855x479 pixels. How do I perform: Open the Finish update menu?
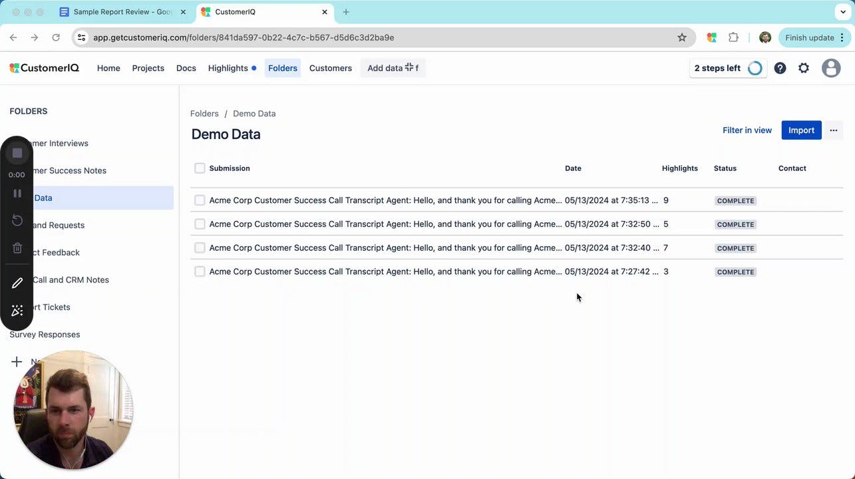[x=815, y=38]
